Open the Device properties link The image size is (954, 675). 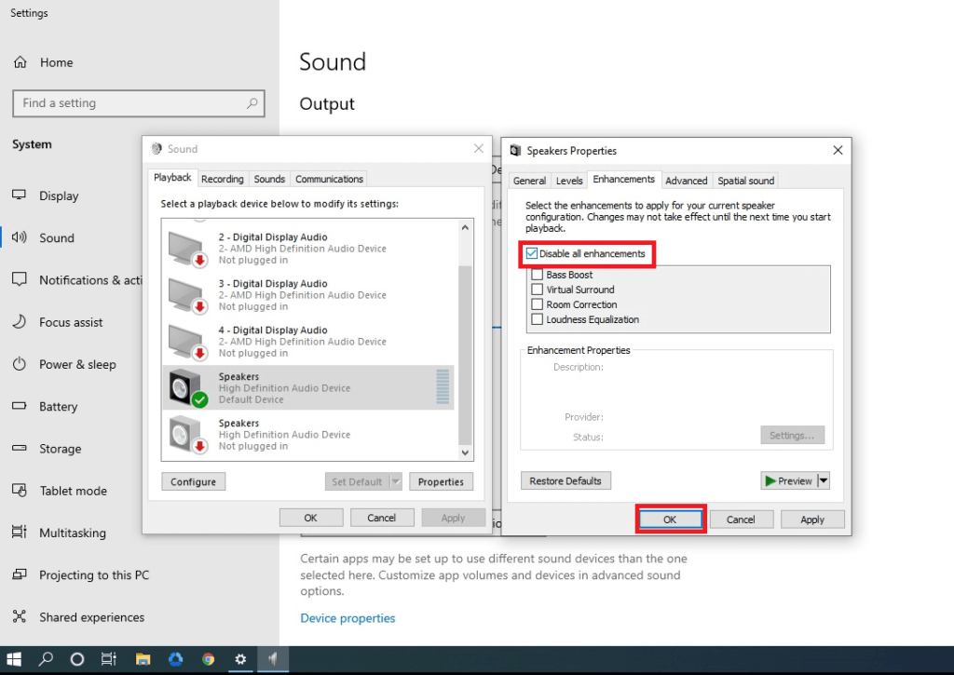pos(348,617)
